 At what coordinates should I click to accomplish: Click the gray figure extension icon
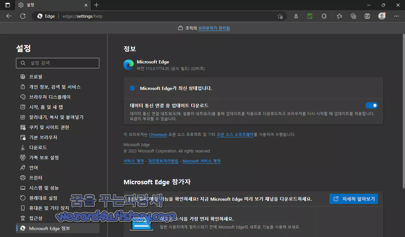click(x=296, y=16)
